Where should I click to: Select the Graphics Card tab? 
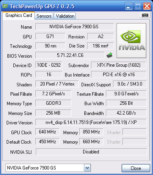tap(19, 15)
